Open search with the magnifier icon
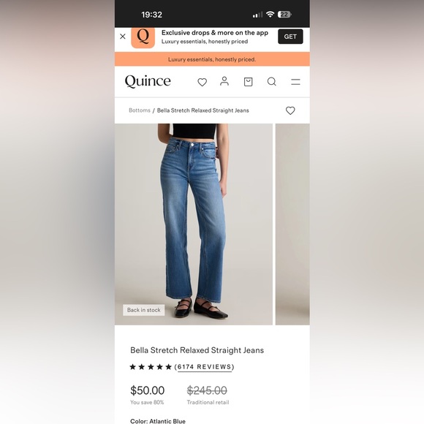This screenshot has height=424, width=424. 272,82
